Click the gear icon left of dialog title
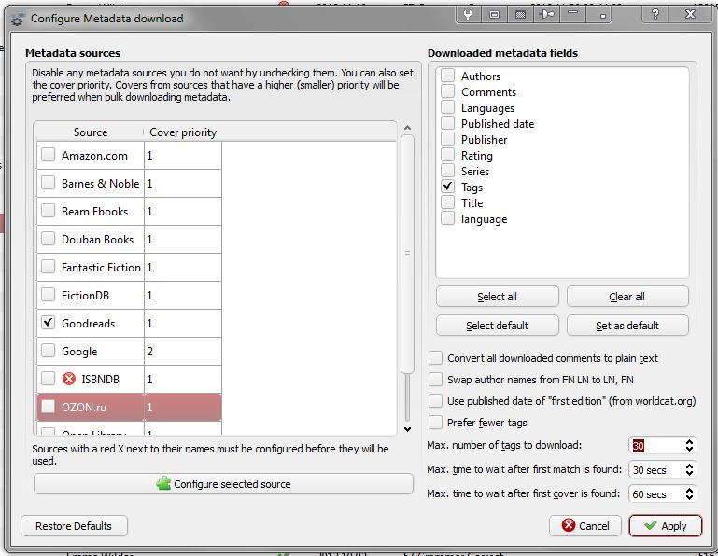718x556 pixels. click(18, 20)
